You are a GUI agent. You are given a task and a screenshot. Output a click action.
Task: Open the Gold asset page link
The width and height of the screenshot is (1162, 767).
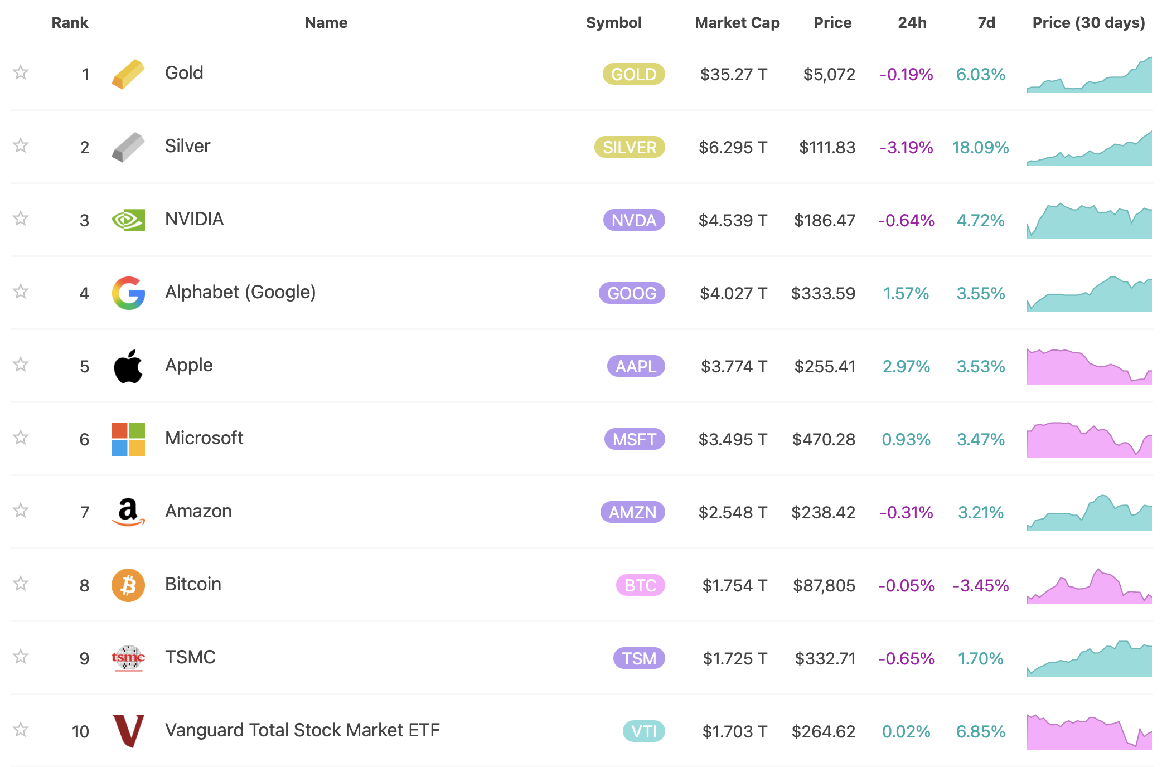coord(184,73)
